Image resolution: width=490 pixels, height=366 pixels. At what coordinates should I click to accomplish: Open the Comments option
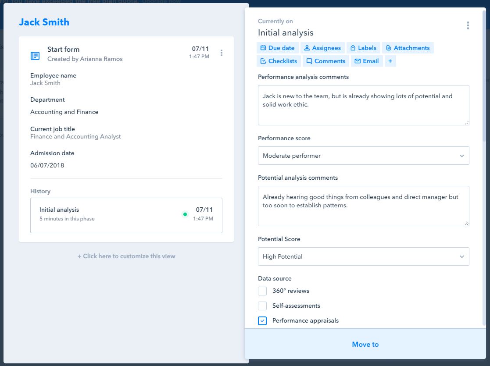pyautogui.click(x=325, y=61)
